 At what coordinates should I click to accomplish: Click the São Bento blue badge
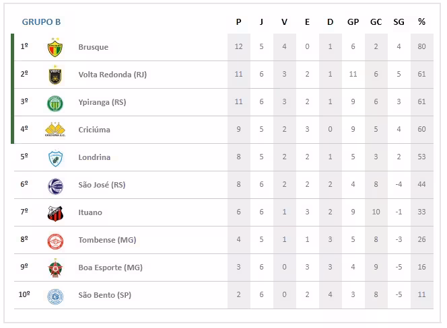[x=55, y=296]
